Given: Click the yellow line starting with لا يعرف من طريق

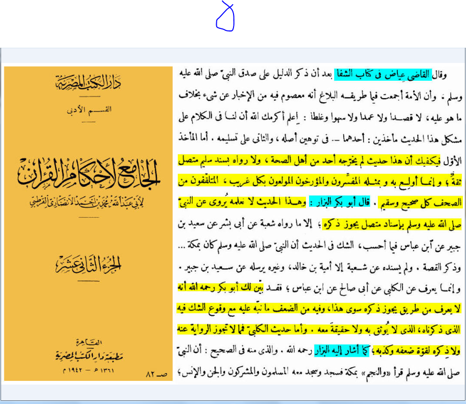Looking at the screenshot, I should 319,309.
